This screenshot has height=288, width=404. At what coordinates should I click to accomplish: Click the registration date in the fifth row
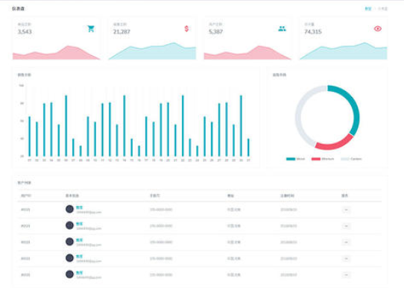click(x=288, y=275)
